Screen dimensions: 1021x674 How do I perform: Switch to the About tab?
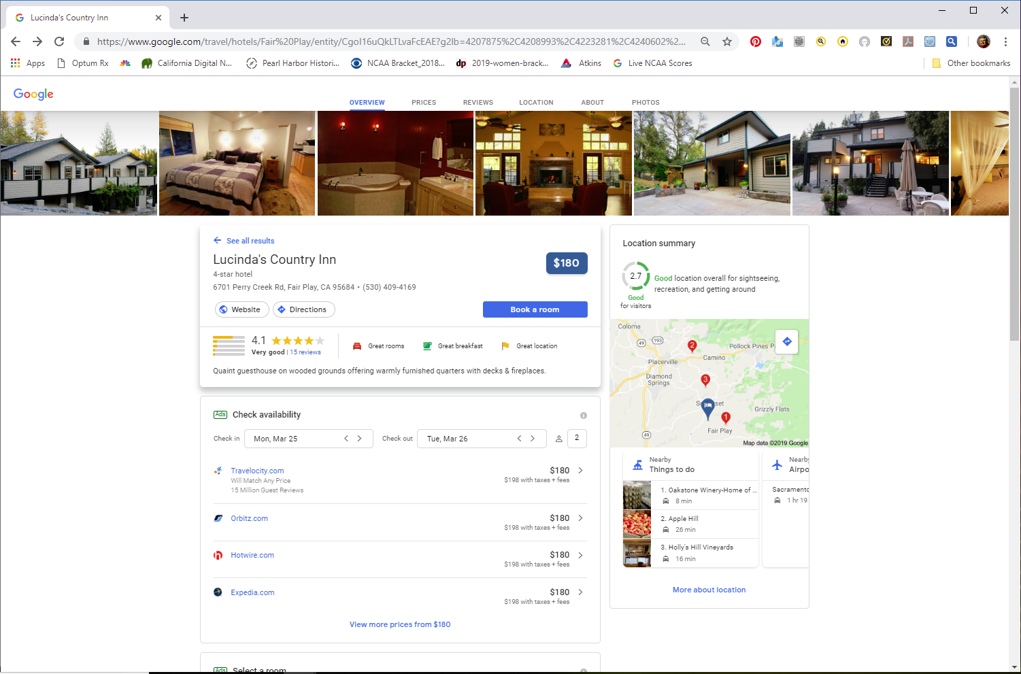pos(592,103)
